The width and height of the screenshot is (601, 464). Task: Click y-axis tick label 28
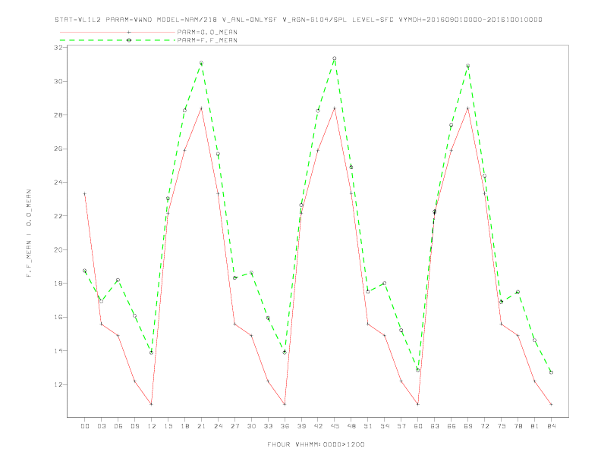(58, 114)
